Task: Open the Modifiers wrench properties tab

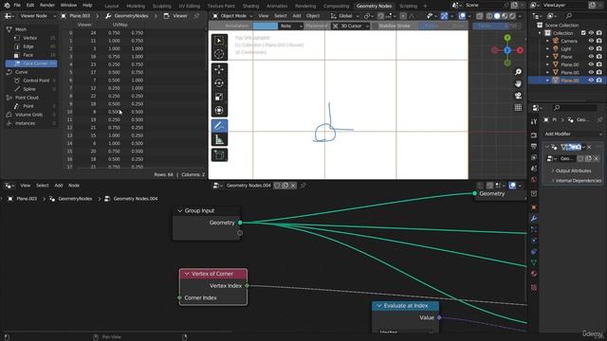Action: point(534,219)
